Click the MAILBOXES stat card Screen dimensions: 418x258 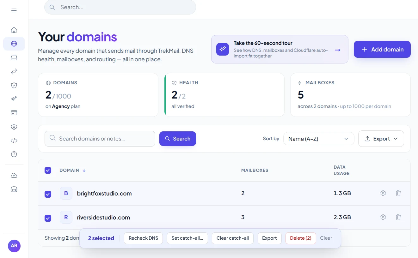tap(350, 95)
